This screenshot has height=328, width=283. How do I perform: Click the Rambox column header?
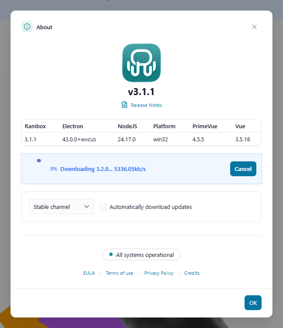click(35, 126)
